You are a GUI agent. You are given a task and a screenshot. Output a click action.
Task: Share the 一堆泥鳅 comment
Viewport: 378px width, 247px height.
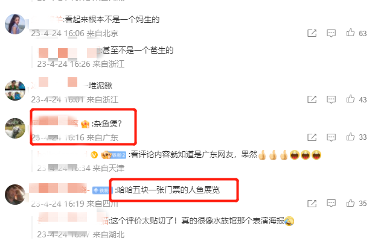click(x=312, y=99)
